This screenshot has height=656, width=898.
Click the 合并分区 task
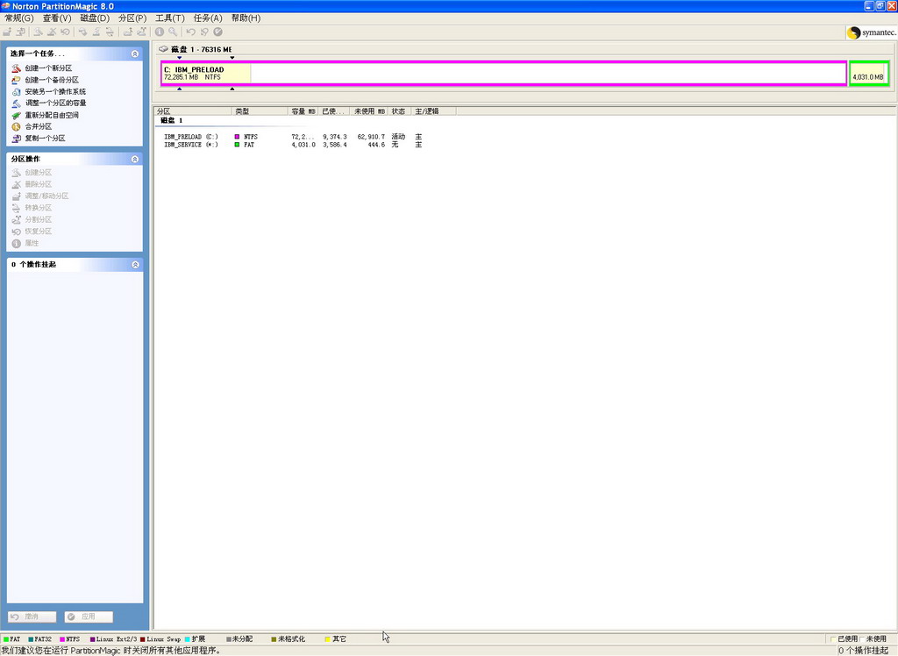[x=38, y=126]
